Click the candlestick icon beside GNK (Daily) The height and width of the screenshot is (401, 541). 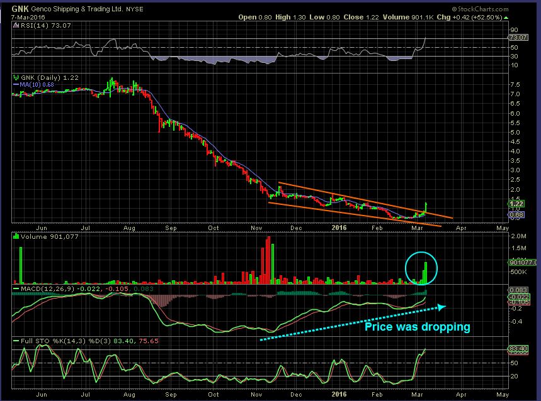point(16,78)
